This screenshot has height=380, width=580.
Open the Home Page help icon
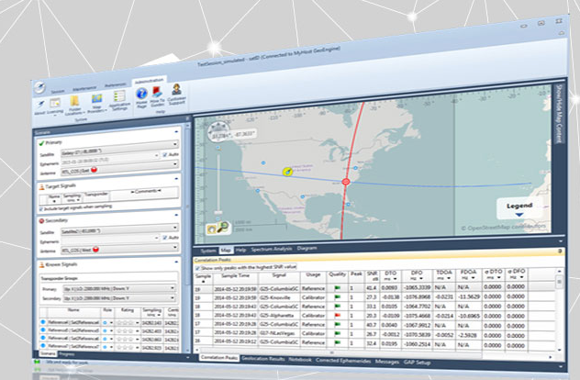click(x=141, y=94)
